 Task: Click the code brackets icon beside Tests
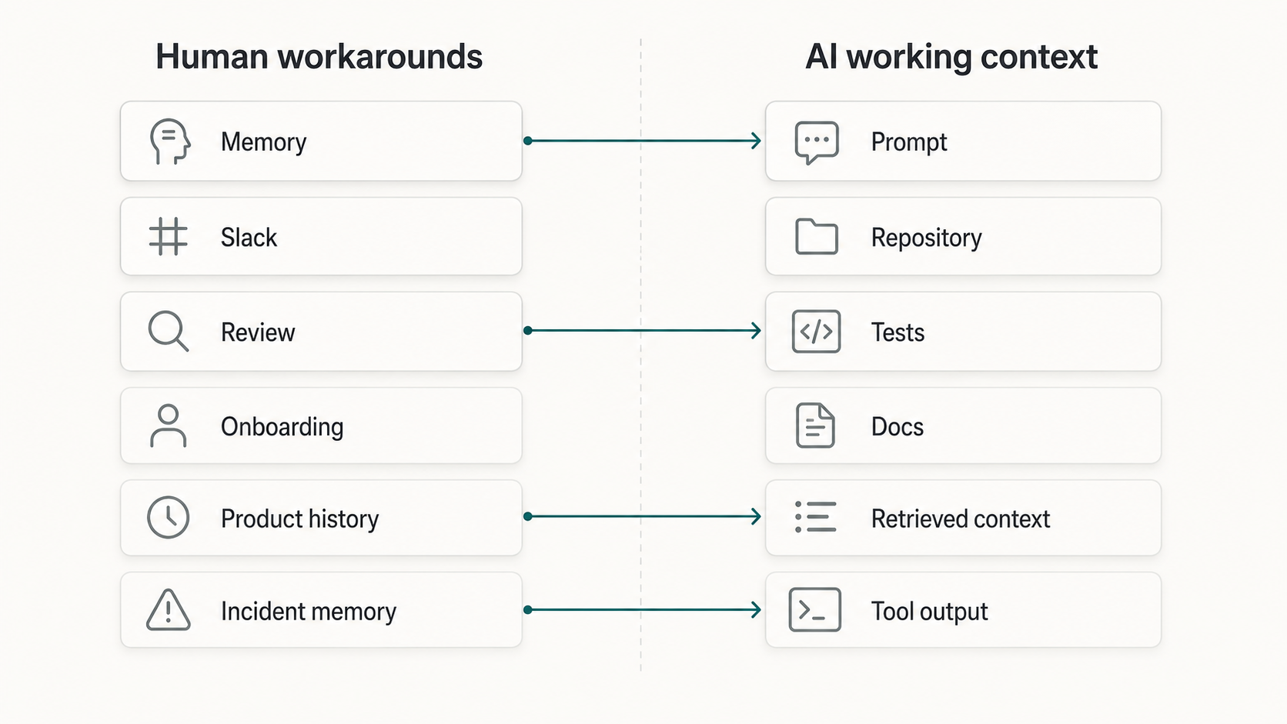[x=816, y=332]
